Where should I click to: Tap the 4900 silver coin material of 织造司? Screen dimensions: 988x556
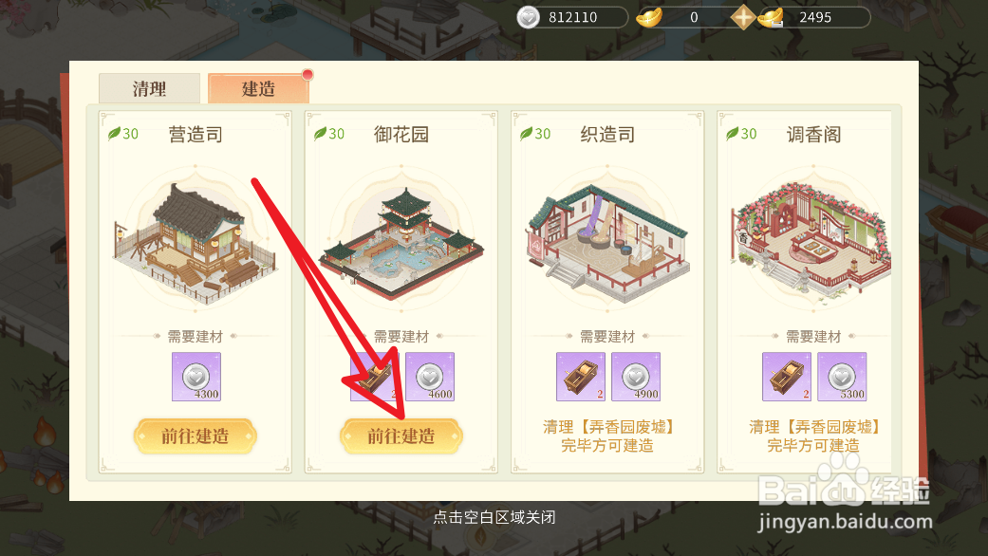pos(636,377)
